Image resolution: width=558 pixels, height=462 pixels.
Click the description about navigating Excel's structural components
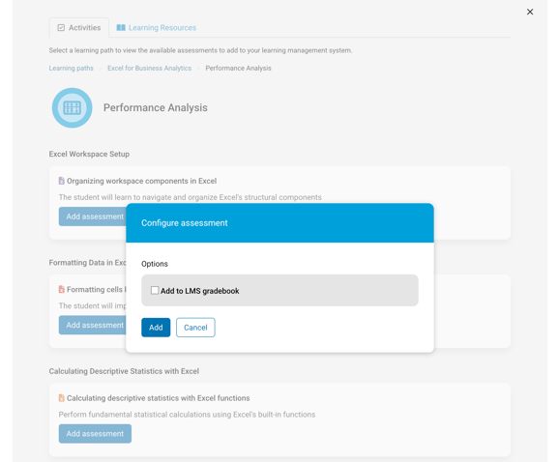point(191,197)
